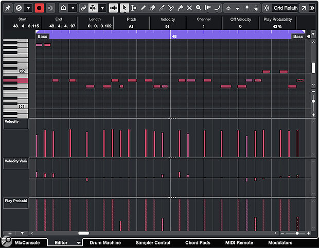
Task: Select the Mute X tool
Action: pos(189,8)
